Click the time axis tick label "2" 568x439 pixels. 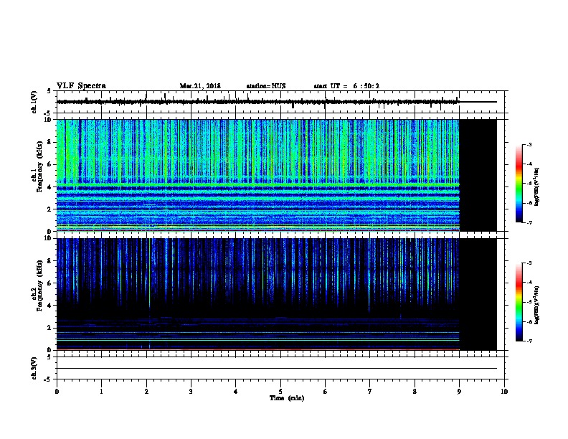[146, 392]
